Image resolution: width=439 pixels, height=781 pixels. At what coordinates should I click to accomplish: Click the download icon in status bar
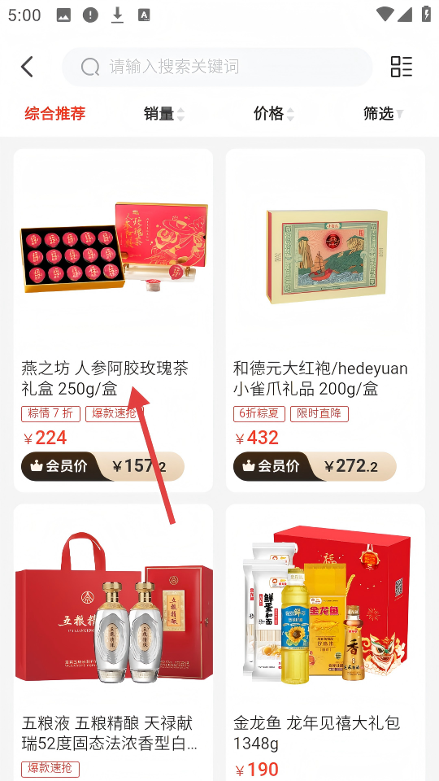pyautogui.click(x=117, y=15)
